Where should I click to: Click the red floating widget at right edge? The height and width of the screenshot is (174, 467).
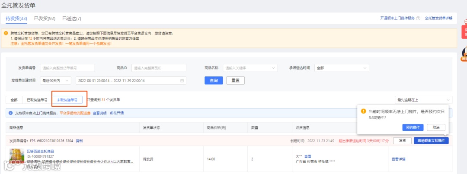point(464,31)
